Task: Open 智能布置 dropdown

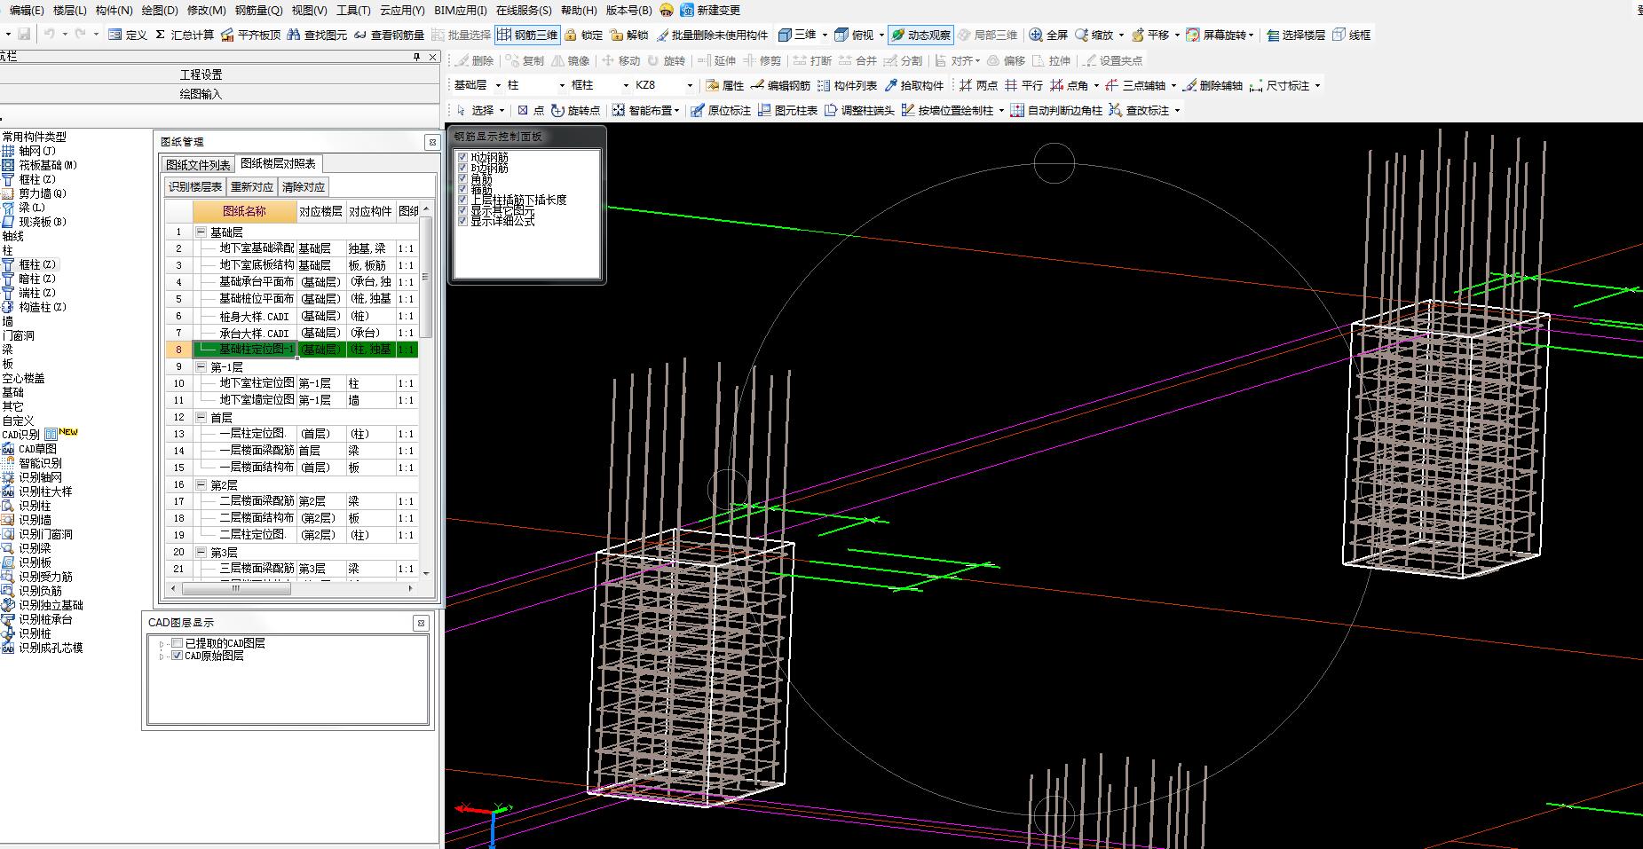Action: pos(676,111)
